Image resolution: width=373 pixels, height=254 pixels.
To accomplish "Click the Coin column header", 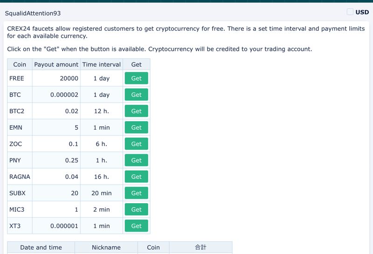I will (x=20, y=64).
